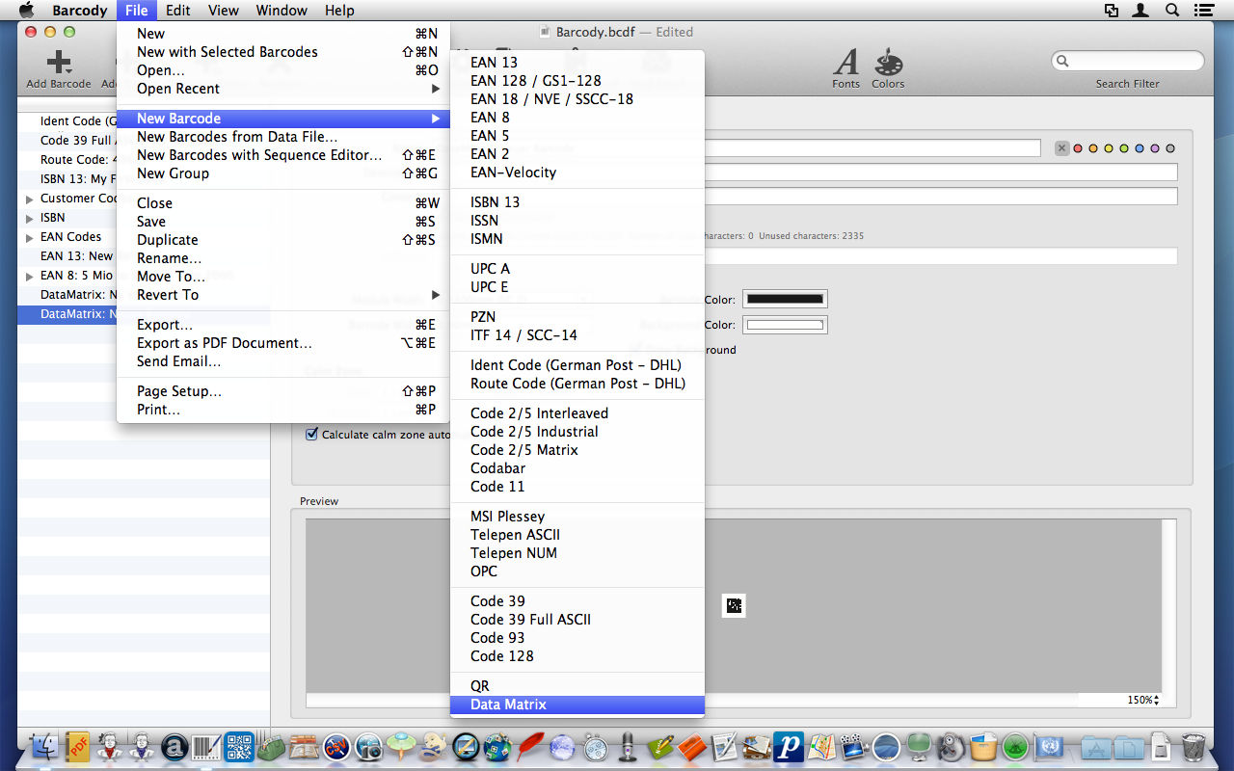This screenshot has width=1234, height=771.
Task: Choose Page Setup in File menu
Action: pyautogui.click(x=282, y=391)
